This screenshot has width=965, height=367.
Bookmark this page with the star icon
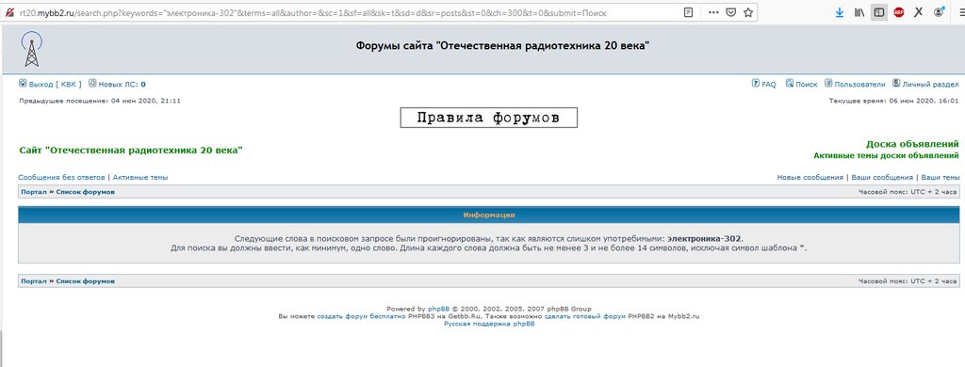coord(747,11)
